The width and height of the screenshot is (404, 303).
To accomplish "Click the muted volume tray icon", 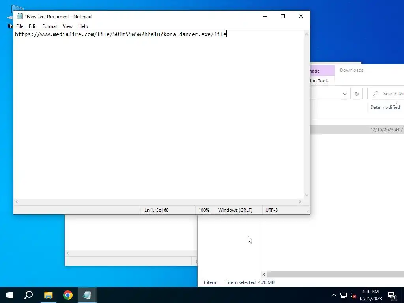I will pos(353,295).
